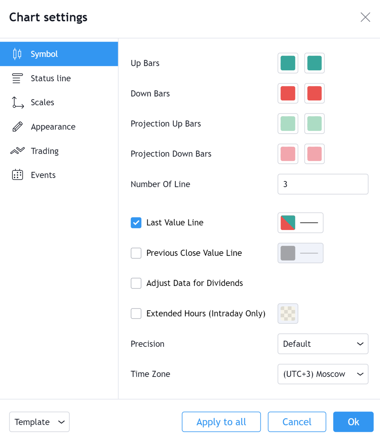Open the Precision dropdown
The image size is (380, 438).
tap(323, 344)
